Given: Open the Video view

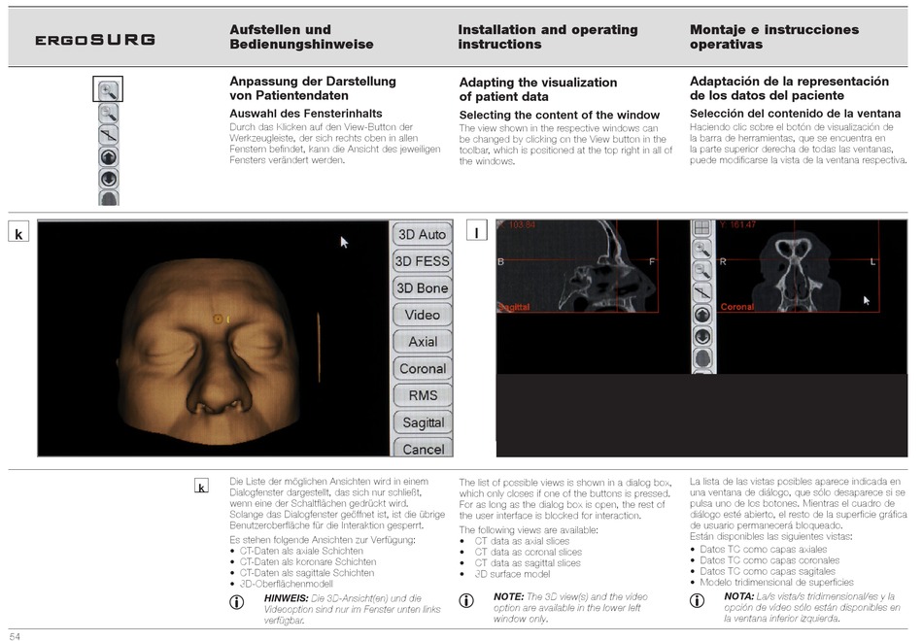Looking at the screenshot, I should (x=422, y=315).
